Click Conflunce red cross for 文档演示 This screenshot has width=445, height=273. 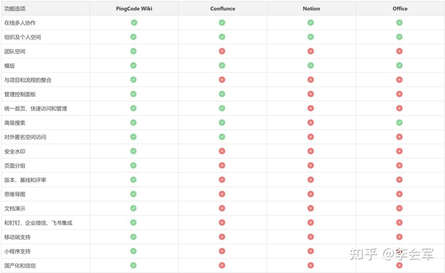pos(222,208)
